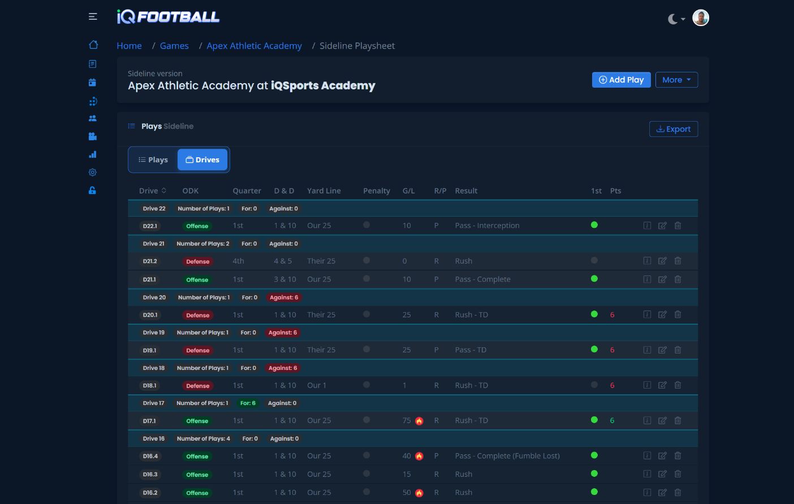
Task: Edit play D16.4
Action: point(662,456)
